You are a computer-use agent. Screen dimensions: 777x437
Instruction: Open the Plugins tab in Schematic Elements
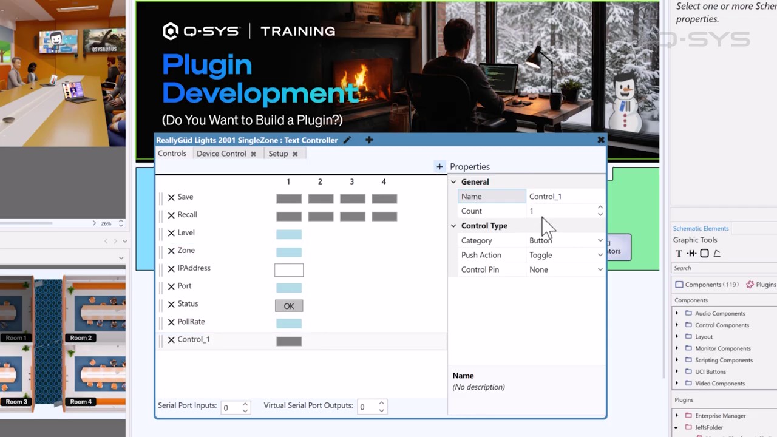click(x=761, y=285)
